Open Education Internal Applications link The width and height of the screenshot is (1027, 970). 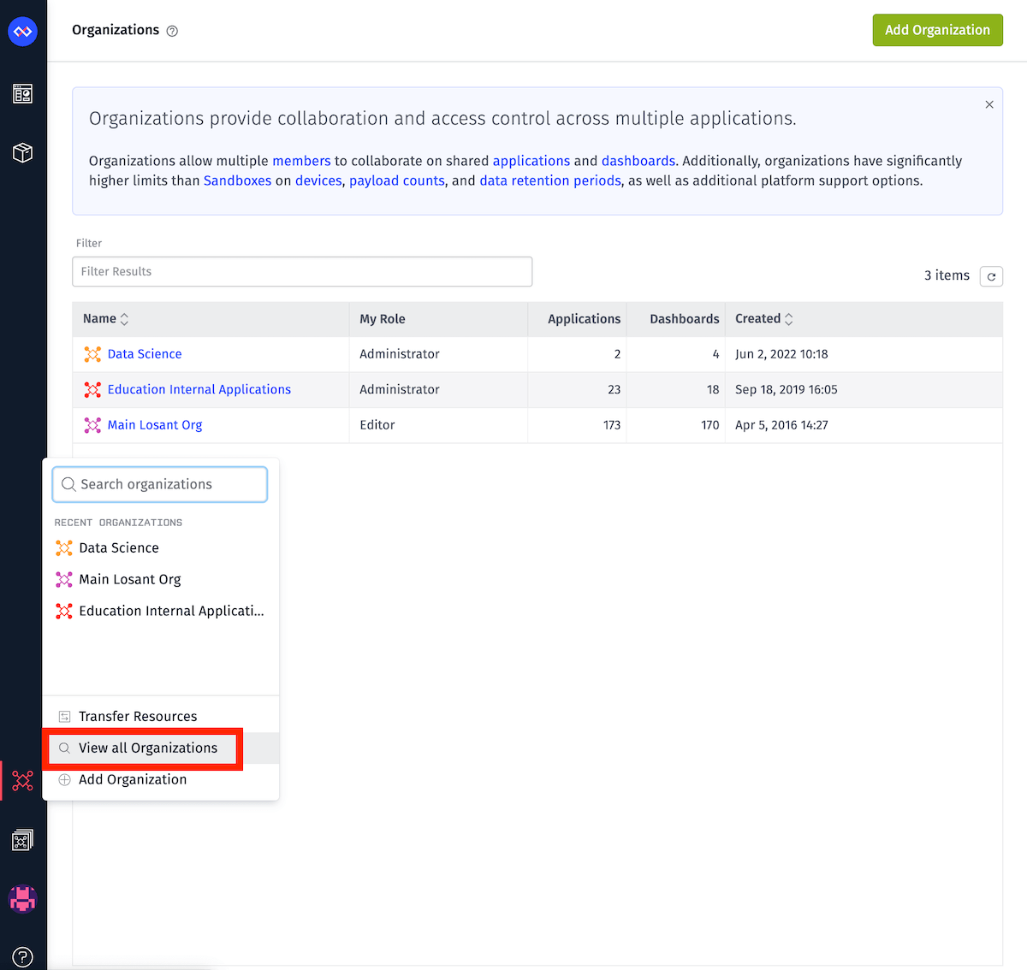(199, 390)
